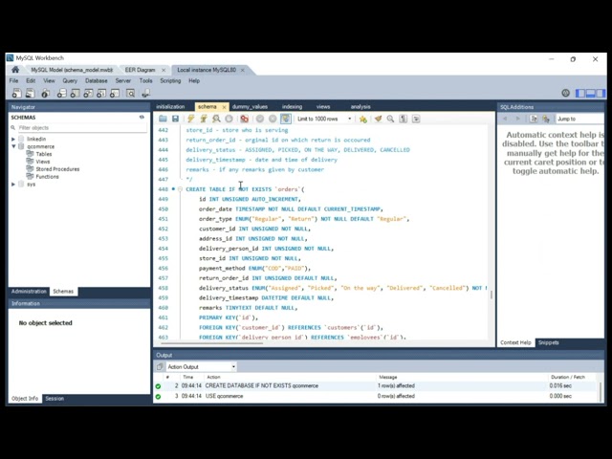Switch to the analysis tab
The height and width of the screenshot is (459, 612).
pos(361,106)
